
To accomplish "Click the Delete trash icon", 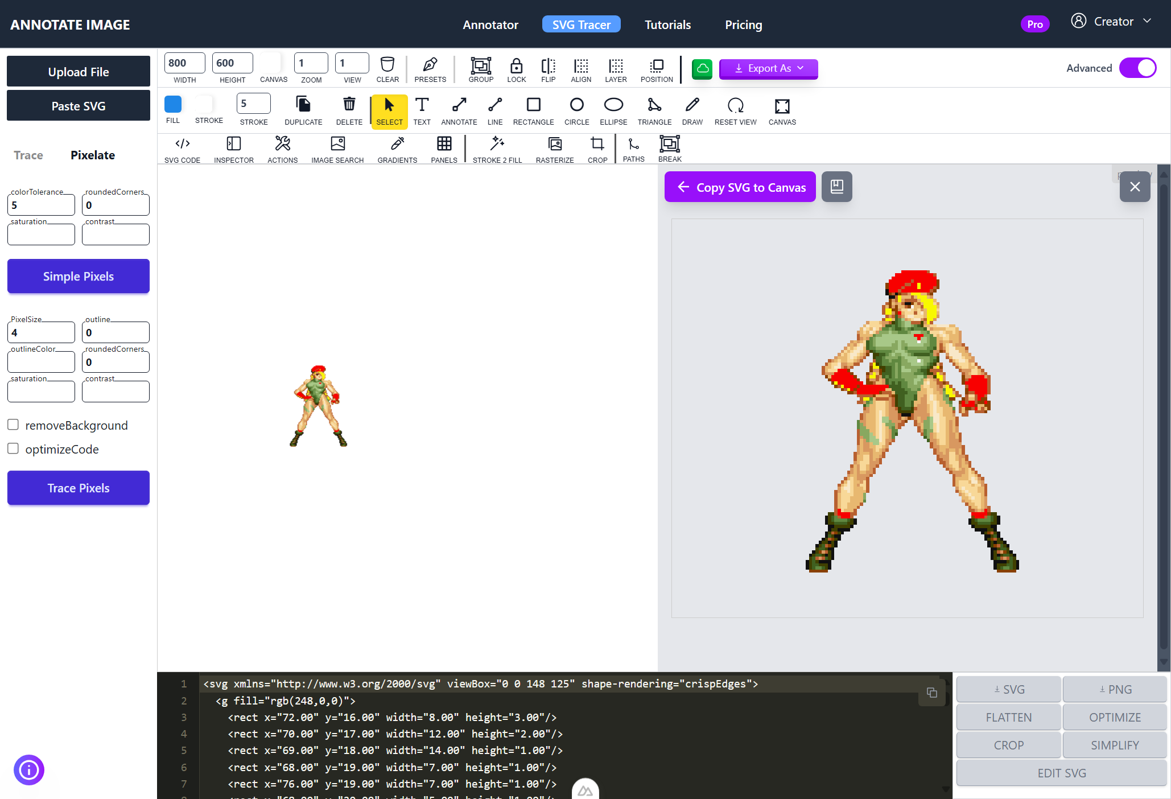I will [349, 104].
